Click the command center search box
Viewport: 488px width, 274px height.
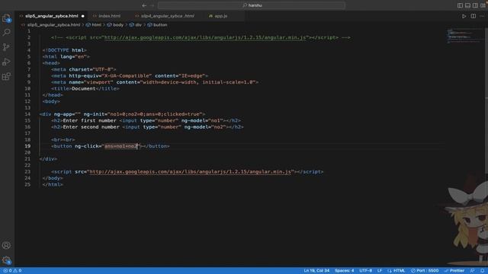252,5
